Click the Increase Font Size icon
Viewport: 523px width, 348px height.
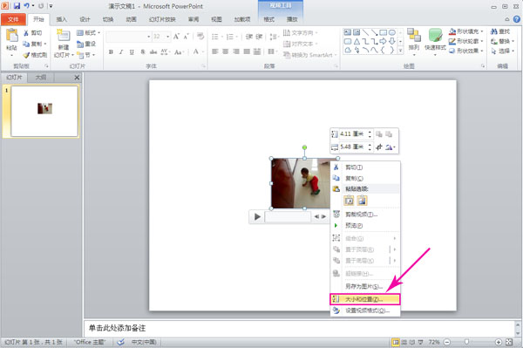(176, 36)
